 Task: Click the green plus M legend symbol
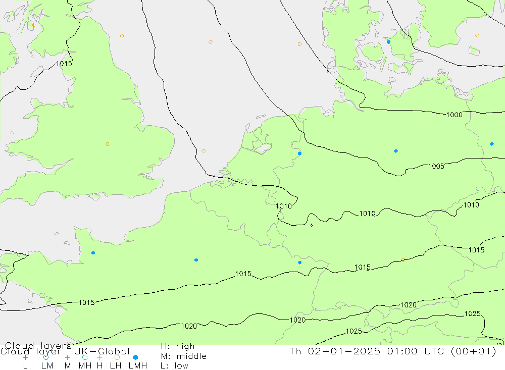67,357
